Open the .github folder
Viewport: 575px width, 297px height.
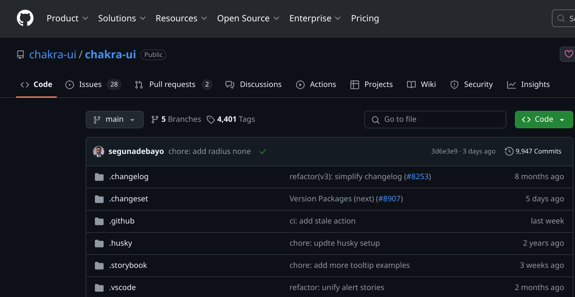121,221
